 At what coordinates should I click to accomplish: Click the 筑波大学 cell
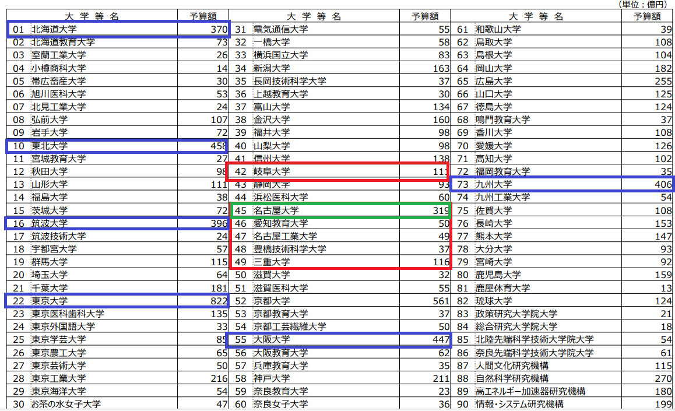50,223
